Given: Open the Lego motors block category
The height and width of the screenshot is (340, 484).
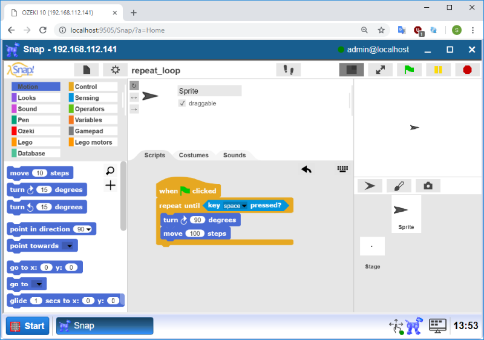Looking at the screenshot, I should (93, 142).
